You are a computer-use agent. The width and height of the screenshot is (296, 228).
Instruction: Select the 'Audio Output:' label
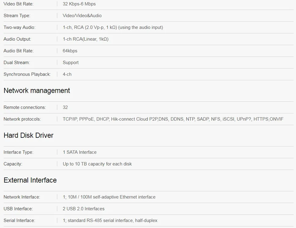pos(17,39)
